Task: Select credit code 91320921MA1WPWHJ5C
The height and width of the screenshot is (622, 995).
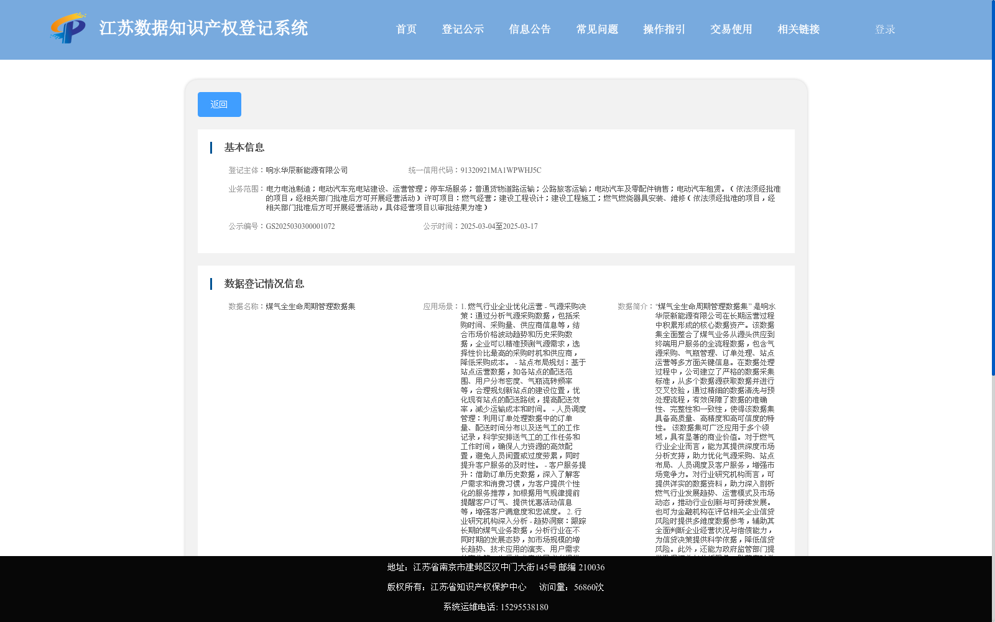Action: click(x=501, y=170)
